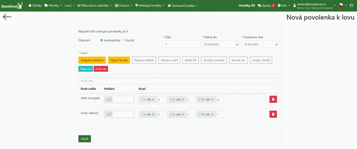Image resolution: width=357 pixels, height=149 pixels.
Task: Click the Číslo input field
Action: pyautogui.click(x=181, y=44)
